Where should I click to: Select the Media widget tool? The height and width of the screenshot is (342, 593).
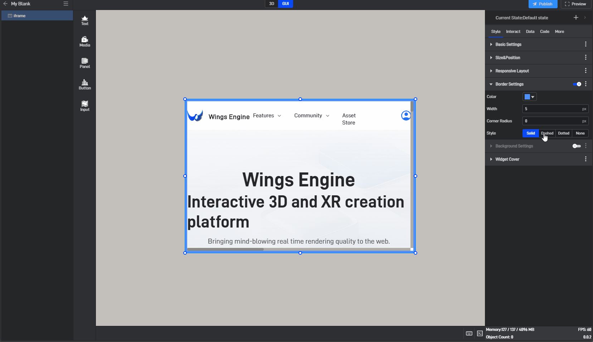[85, 42]
